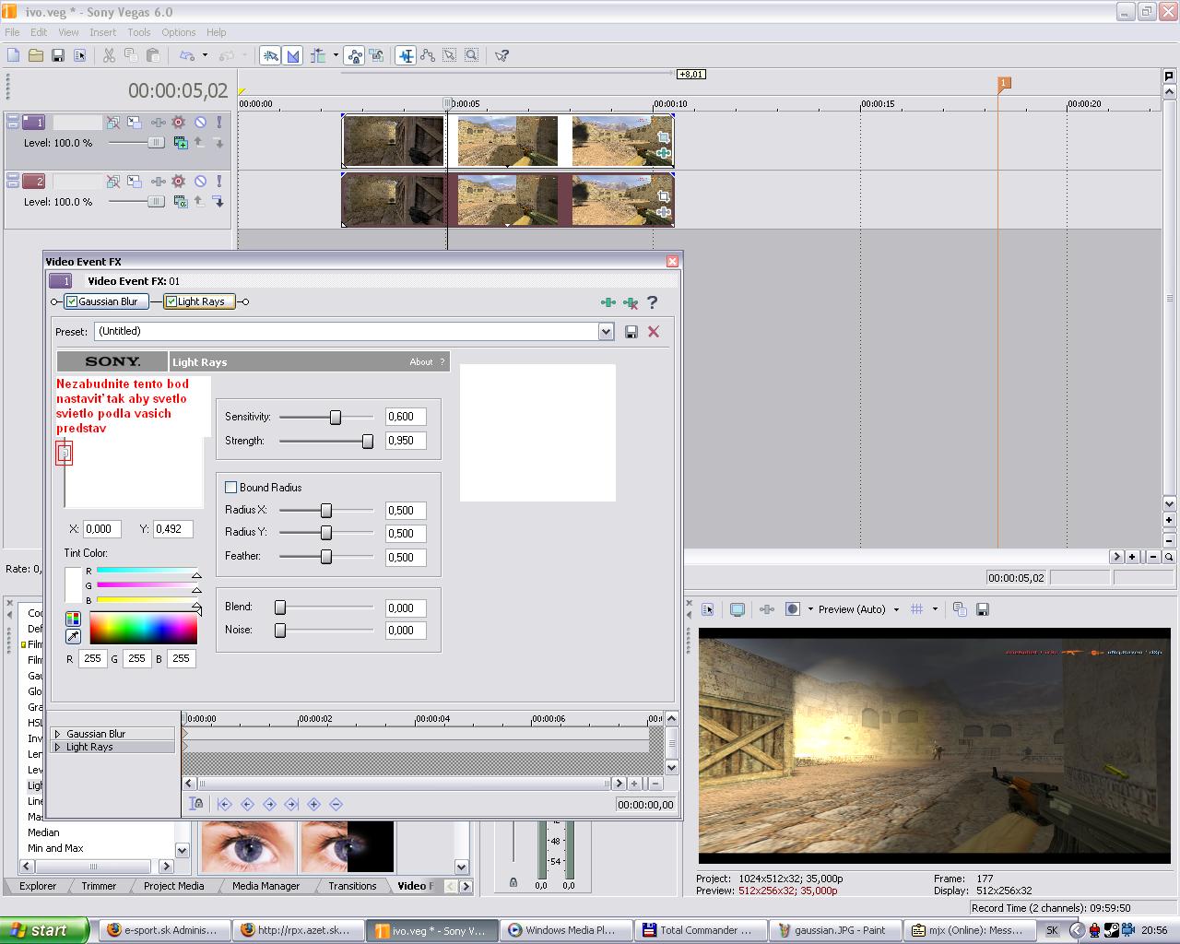The image size is (1180, 944).
Task: Copy preview snapshot to clipboard
Action: (960, 609)
